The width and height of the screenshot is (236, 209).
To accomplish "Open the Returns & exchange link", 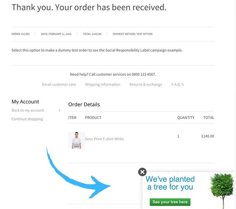I will pyautogui.click(x=146, y=85).
